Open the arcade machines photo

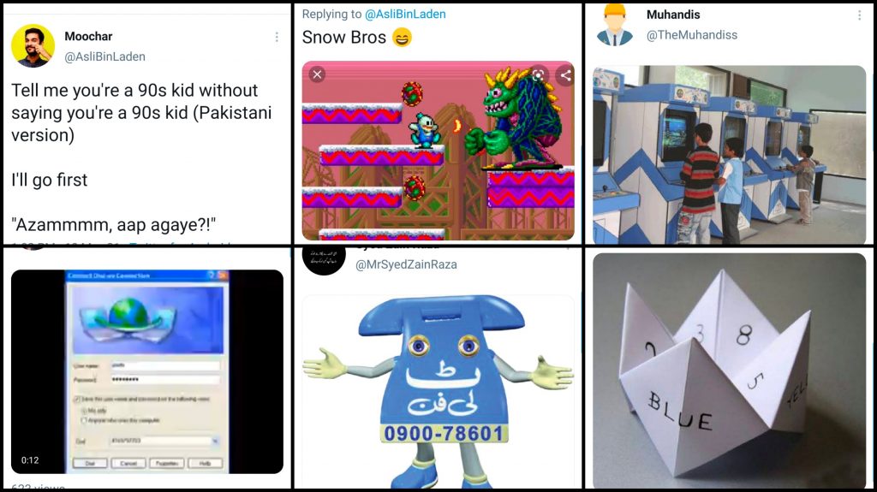coord(730,155)
